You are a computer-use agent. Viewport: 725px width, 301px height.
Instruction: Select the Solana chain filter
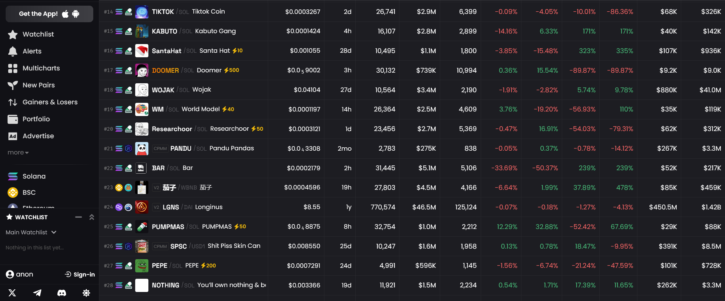[34, 176]
